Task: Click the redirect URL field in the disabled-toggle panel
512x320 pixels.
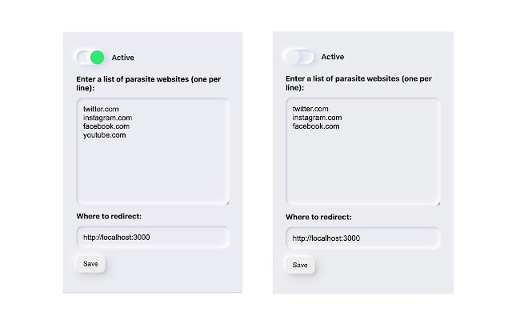Action: tap(362, 238)
